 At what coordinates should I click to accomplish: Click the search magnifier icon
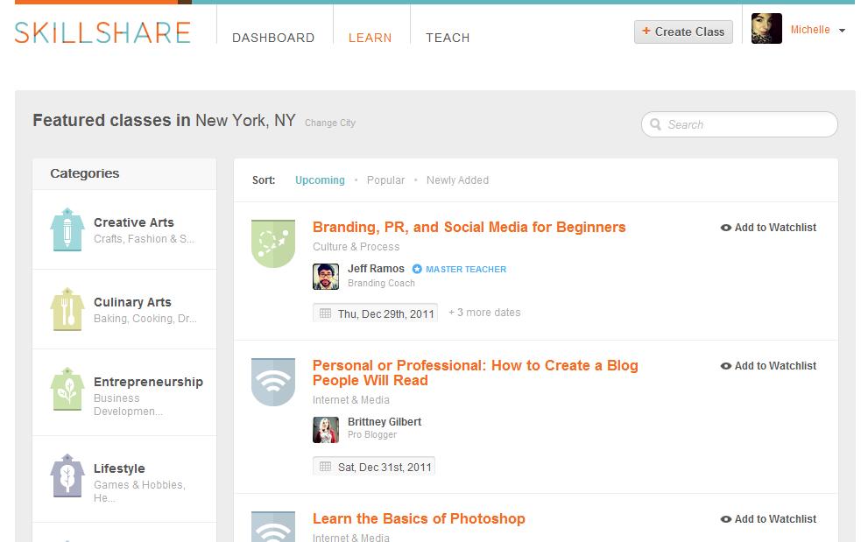pyautogui.click(x=655, y=124)
